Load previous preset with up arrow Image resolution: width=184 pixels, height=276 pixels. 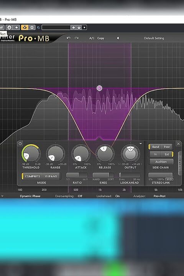click(x=74, y=28)
